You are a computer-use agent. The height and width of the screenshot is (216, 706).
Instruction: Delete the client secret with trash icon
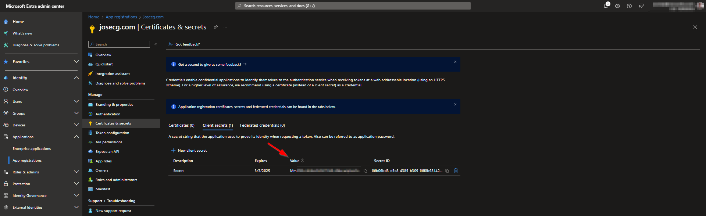click(456, 171)
